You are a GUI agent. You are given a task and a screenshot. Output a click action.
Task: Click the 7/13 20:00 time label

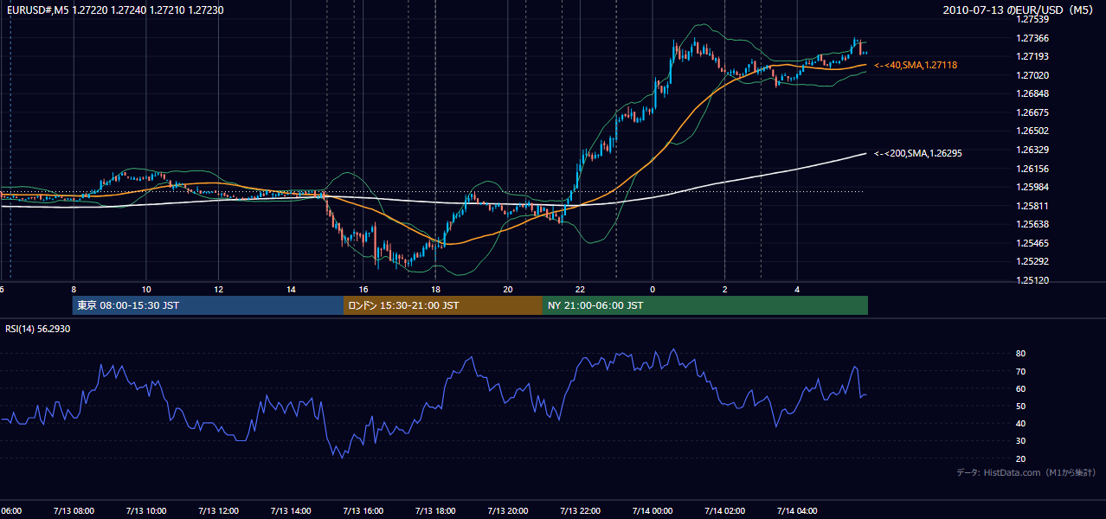click(x=508, y=511)
